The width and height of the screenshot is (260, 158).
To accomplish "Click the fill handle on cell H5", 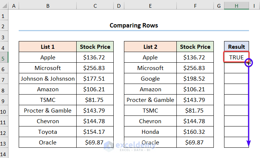I will point(249,62).
